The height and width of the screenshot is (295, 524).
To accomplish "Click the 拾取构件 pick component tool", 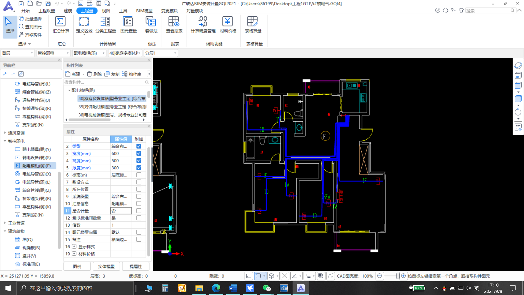I will 30,34.
